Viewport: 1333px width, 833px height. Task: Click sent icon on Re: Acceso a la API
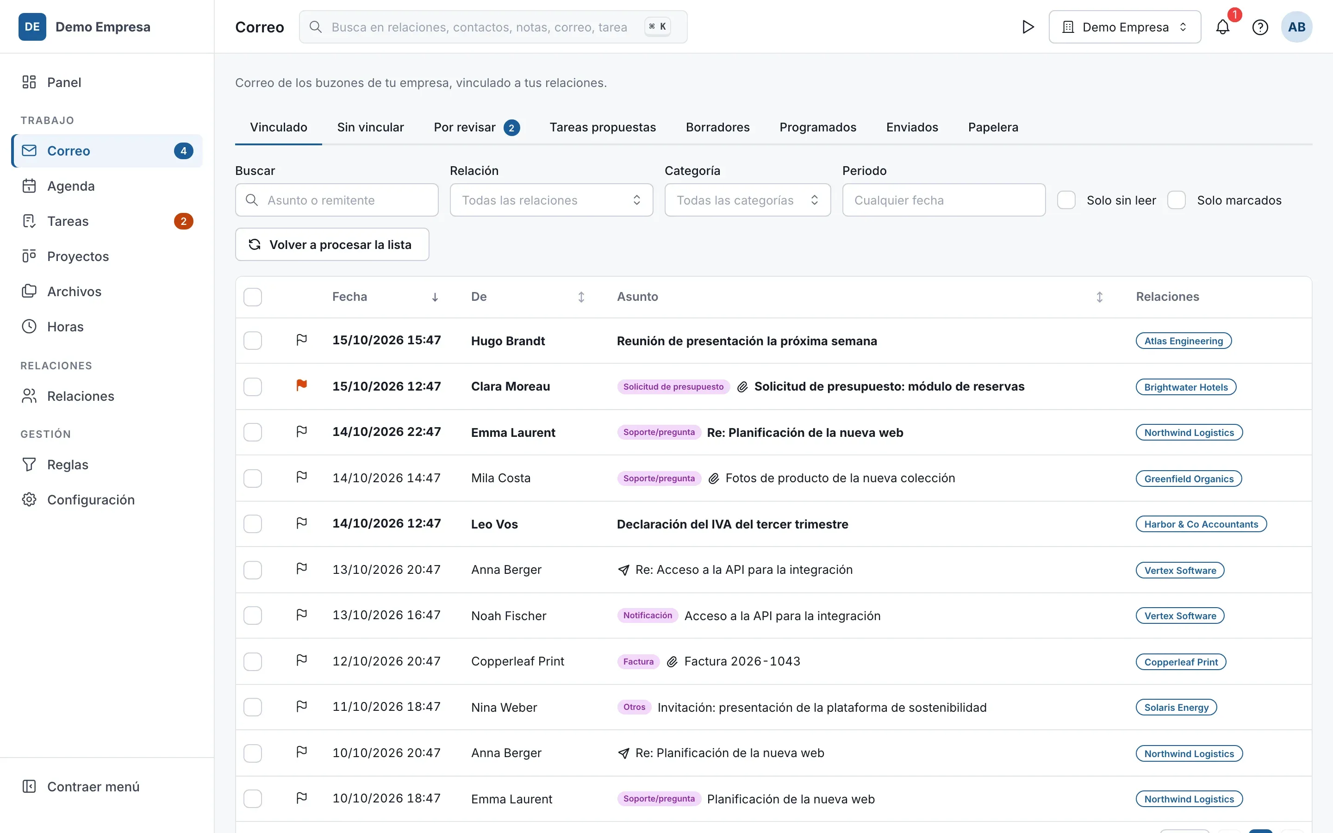(x=623, y=570)
